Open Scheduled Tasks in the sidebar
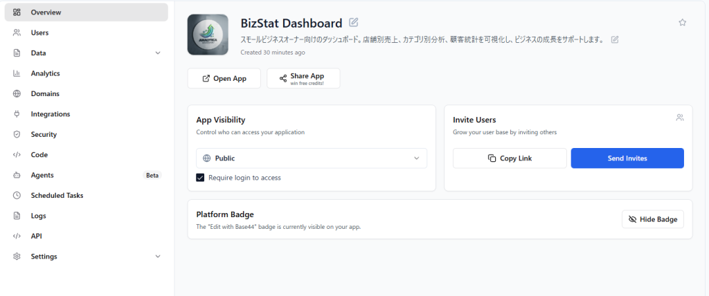This screenshot has height=296, width=709. [57, 195]
